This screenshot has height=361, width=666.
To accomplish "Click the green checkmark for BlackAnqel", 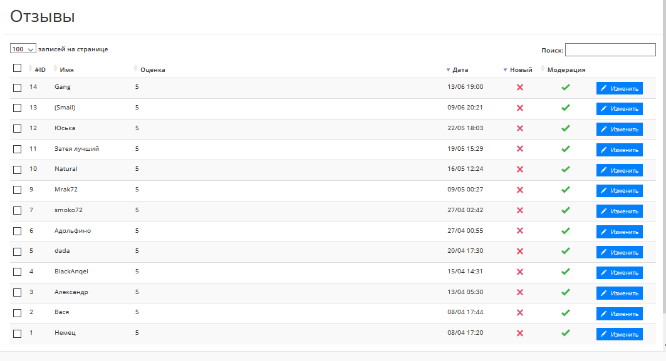I will (x=565, y=272).
